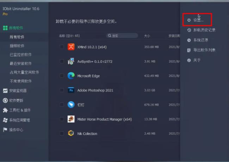Click the Microsoft Edge icon

point(71,76)
